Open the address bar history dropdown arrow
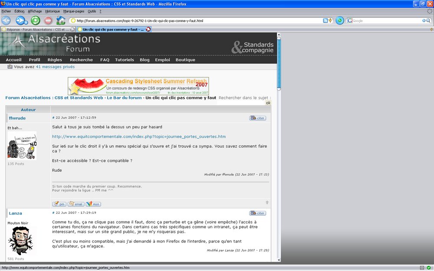The image size is (434, 271). 330,20
